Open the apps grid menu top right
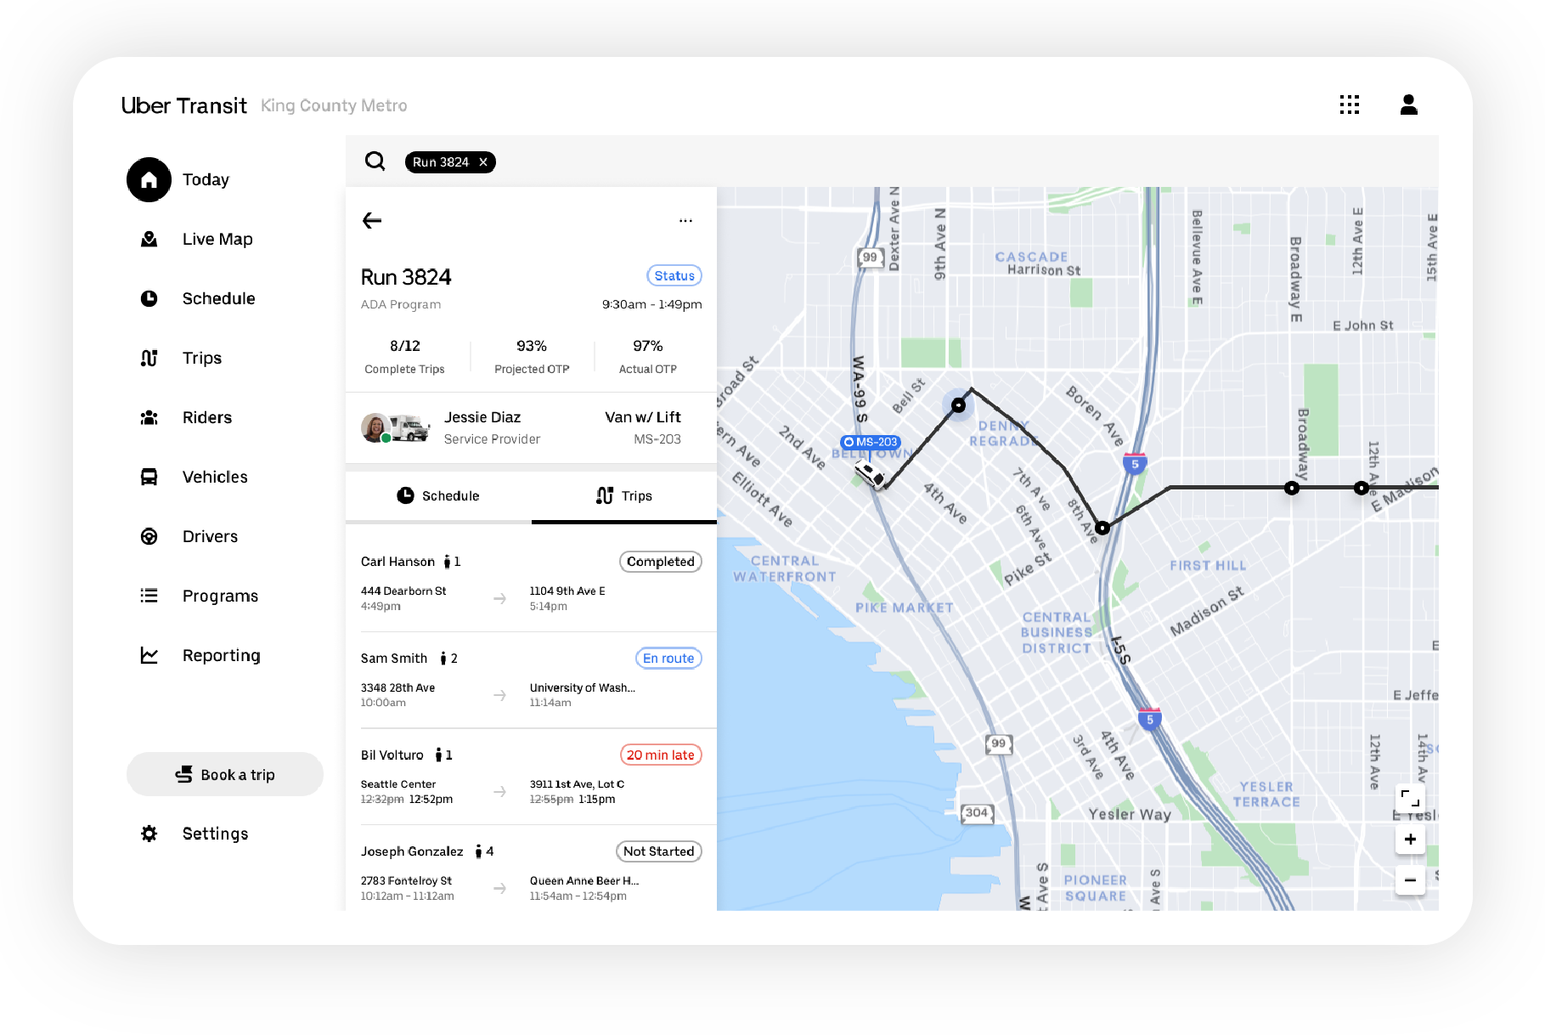Screen dimensions: 1545x1035 (x=1349, y=105)
